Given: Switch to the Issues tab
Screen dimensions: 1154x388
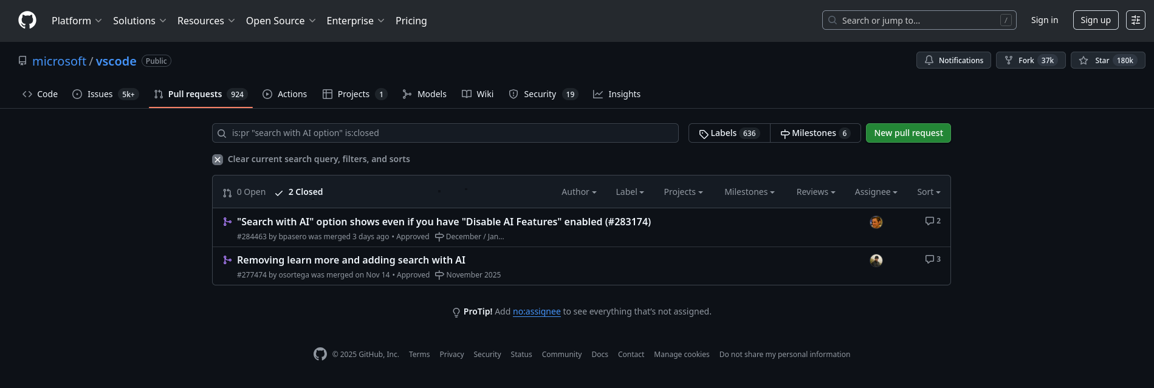Looking at the screenshot, I should 105,94.
